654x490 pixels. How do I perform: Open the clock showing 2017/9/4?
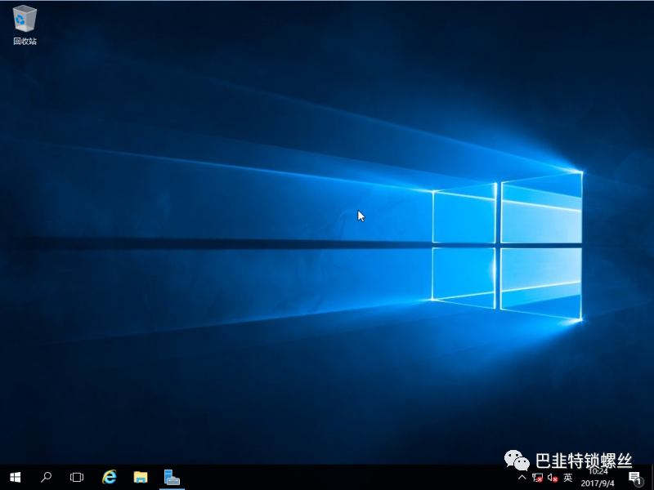(x=598, y=478)
